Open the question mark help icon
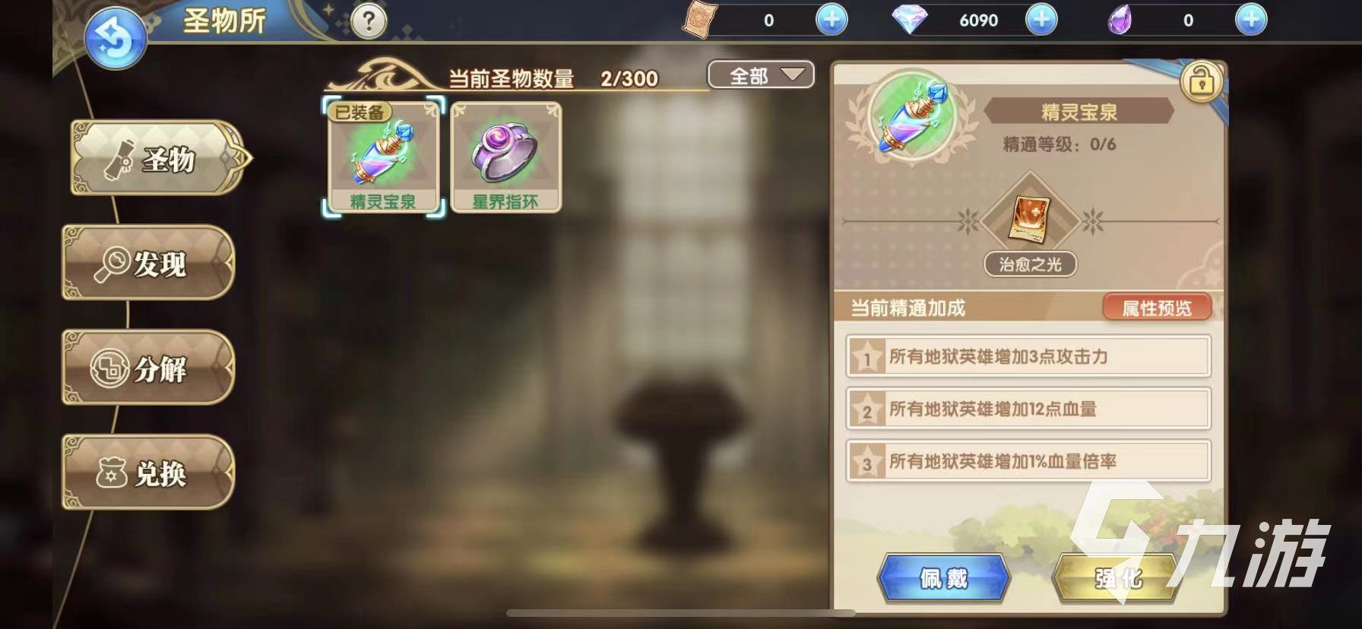Image resolution: width=1362 pixels, height=629 pixels. point(369,21)
